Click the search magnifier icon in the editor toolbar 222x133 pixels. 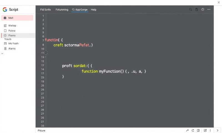(x=190, y=9)
